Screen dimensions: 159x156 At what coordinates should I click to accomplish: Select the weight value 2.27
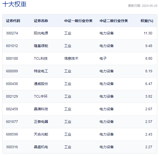(x=149, y=147)
